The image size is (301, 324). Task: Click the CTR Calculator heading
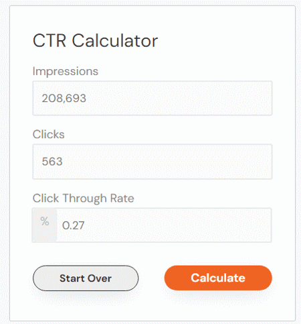(96, 40)
